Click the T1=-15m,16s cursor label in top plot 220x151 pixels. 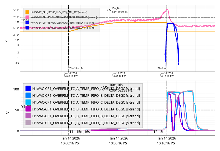pyautogui.click(x=76, y=69)
